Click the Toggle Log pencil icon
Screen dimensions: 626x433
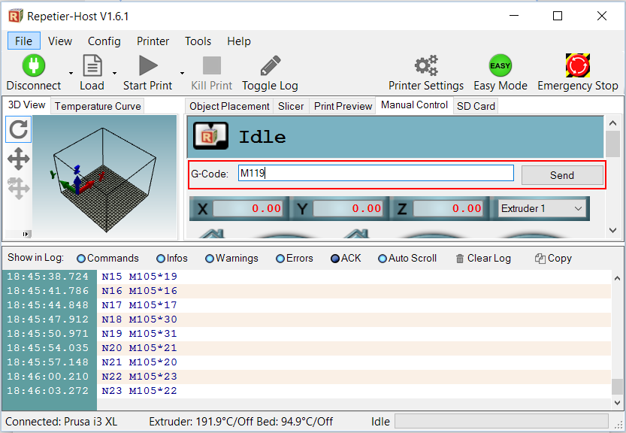[x=271, y=65]
